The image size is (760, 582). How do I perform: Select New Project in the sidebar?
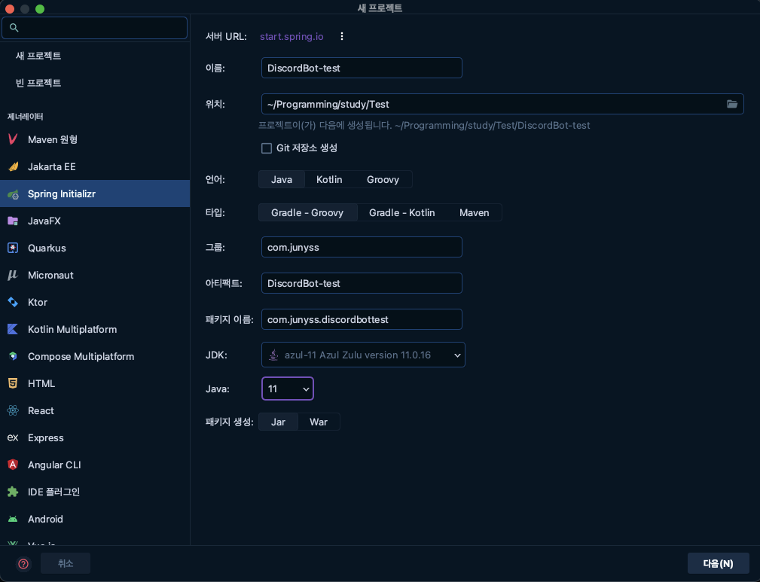click(x=95, y=56)
